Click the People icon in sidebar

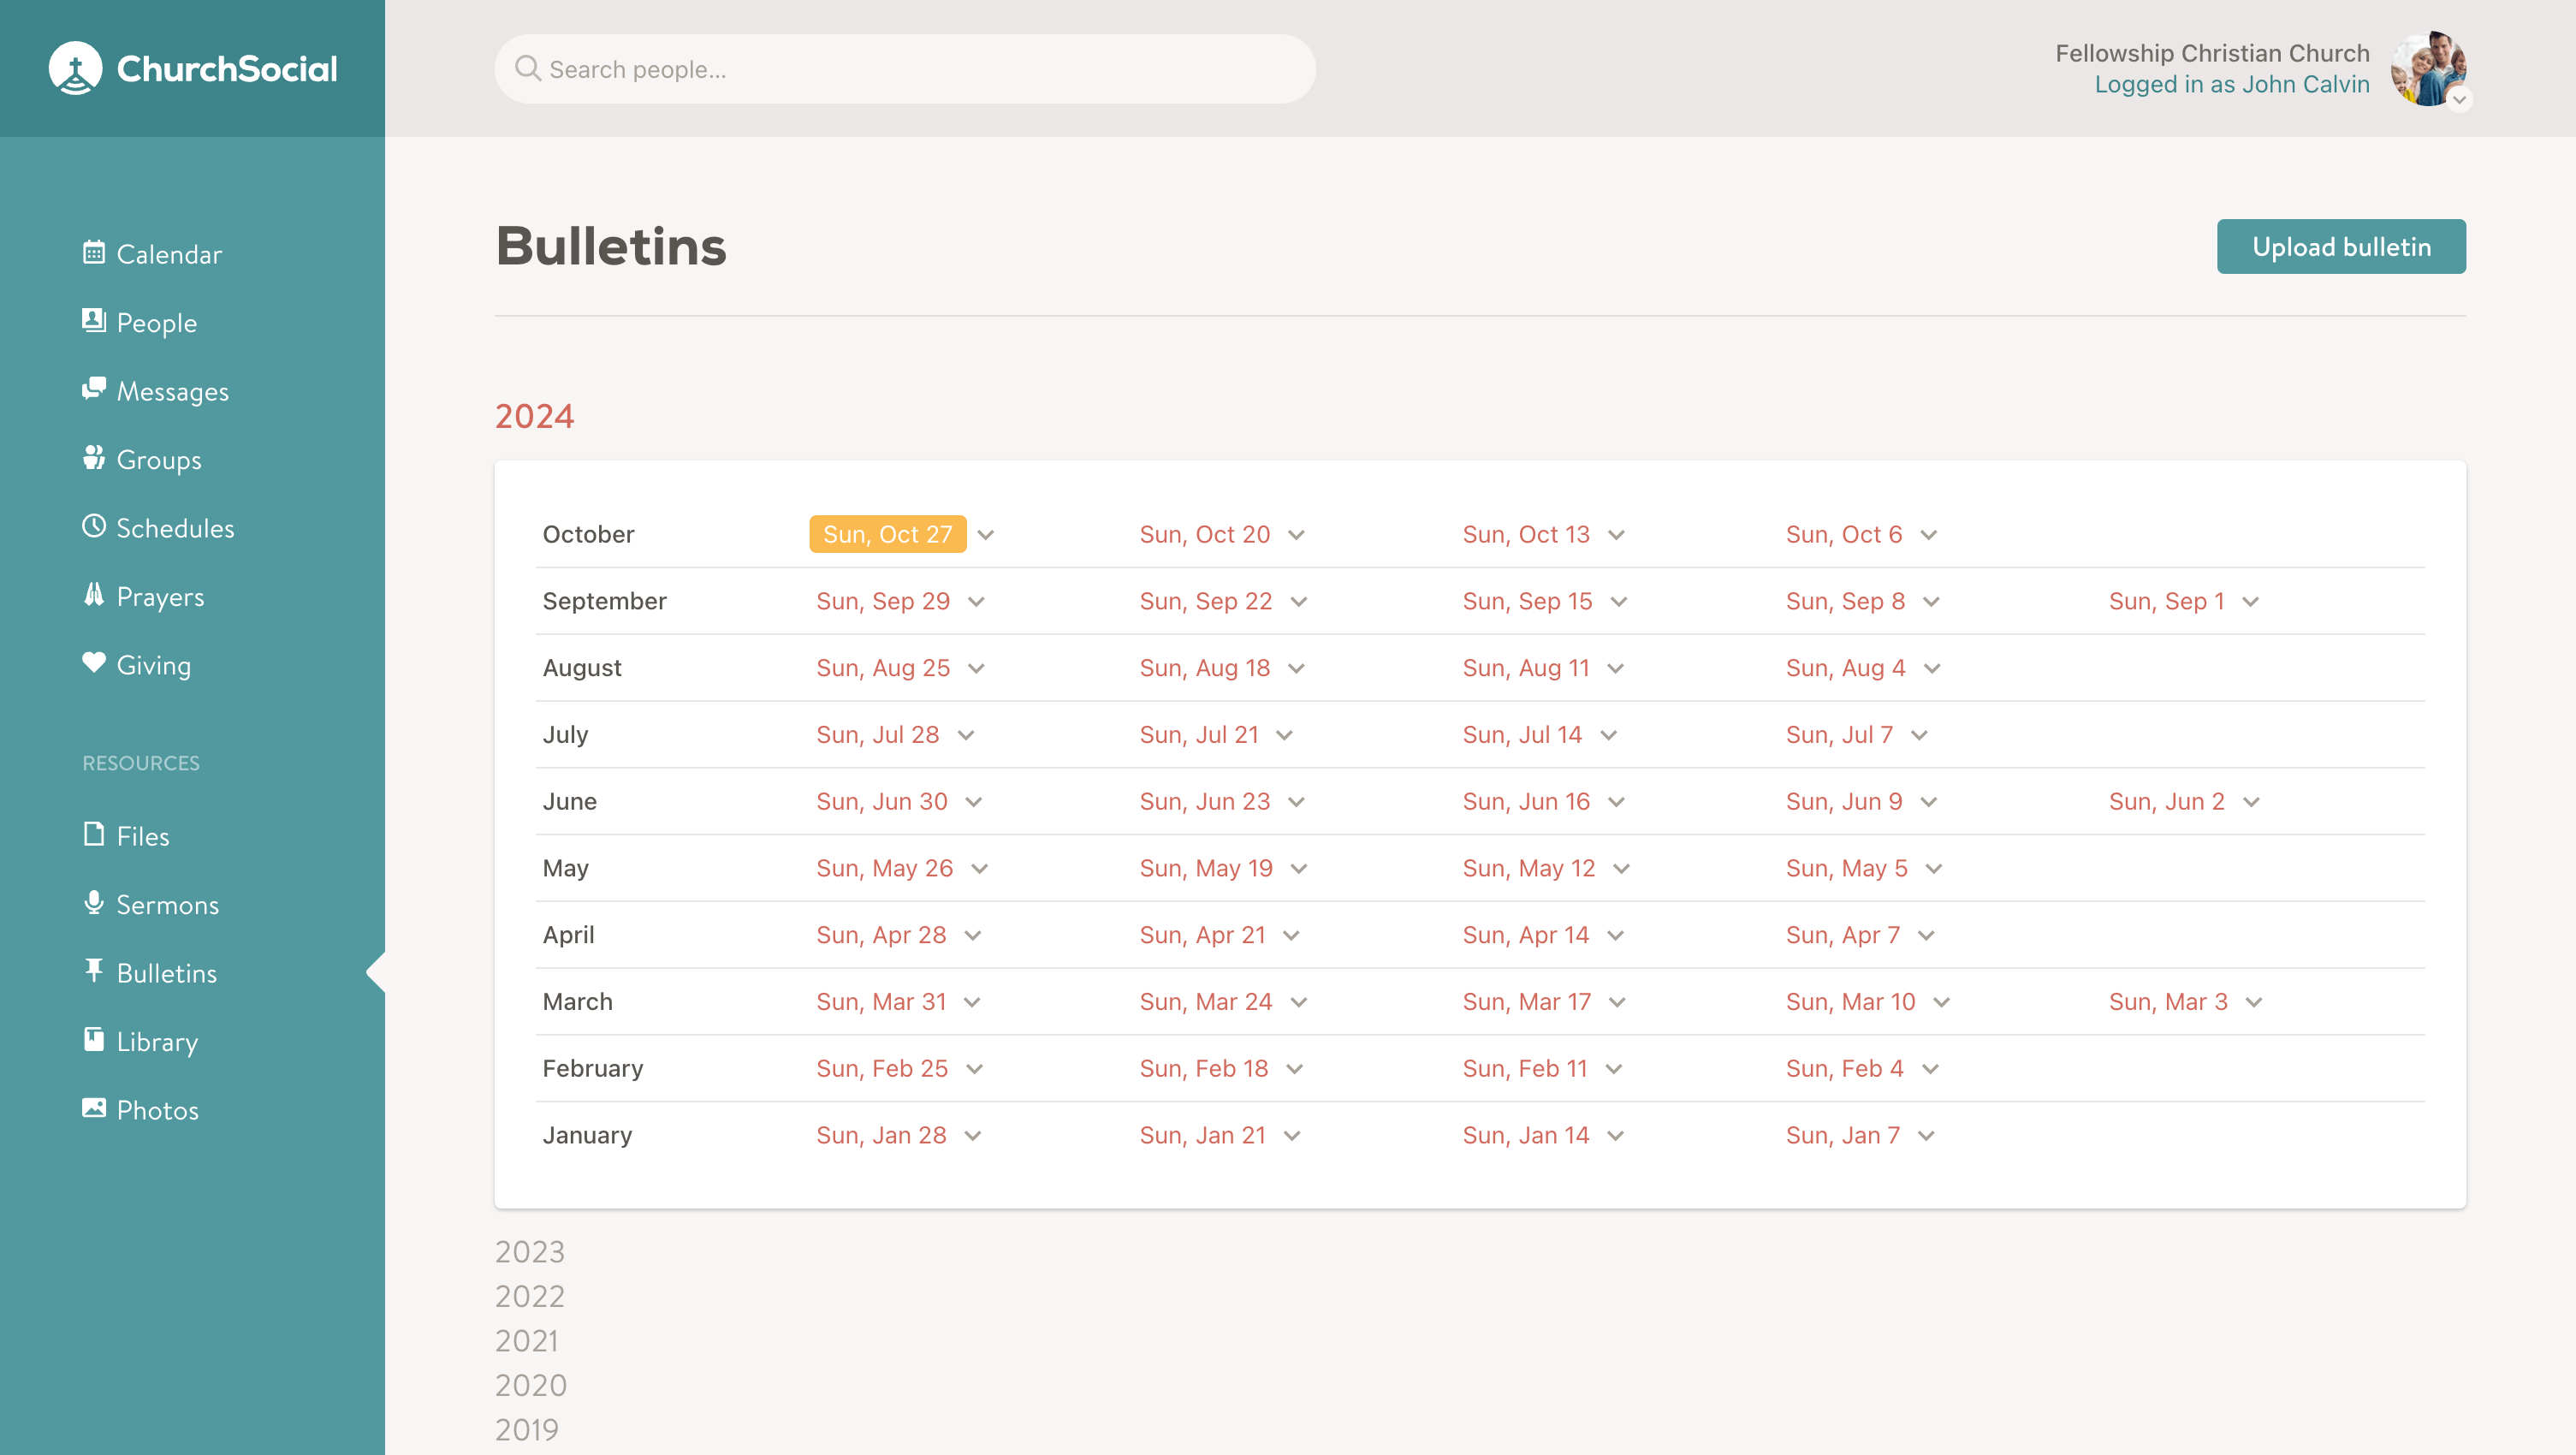click(92, 320)
